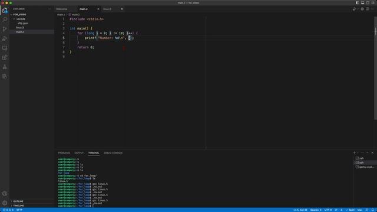Click errors and warnings count in status bar
The width and height of the screenshot is (377, 212).
coord(8,210)
